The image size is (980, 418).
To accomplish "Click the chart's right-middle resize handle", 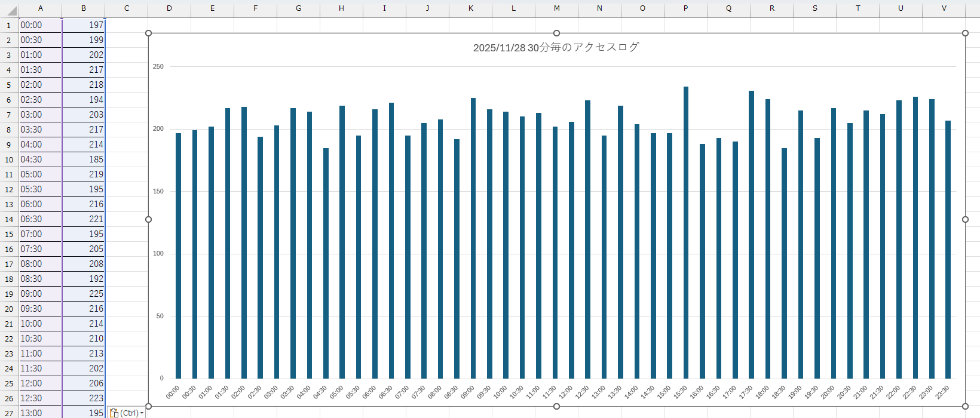I will (965, 220).
